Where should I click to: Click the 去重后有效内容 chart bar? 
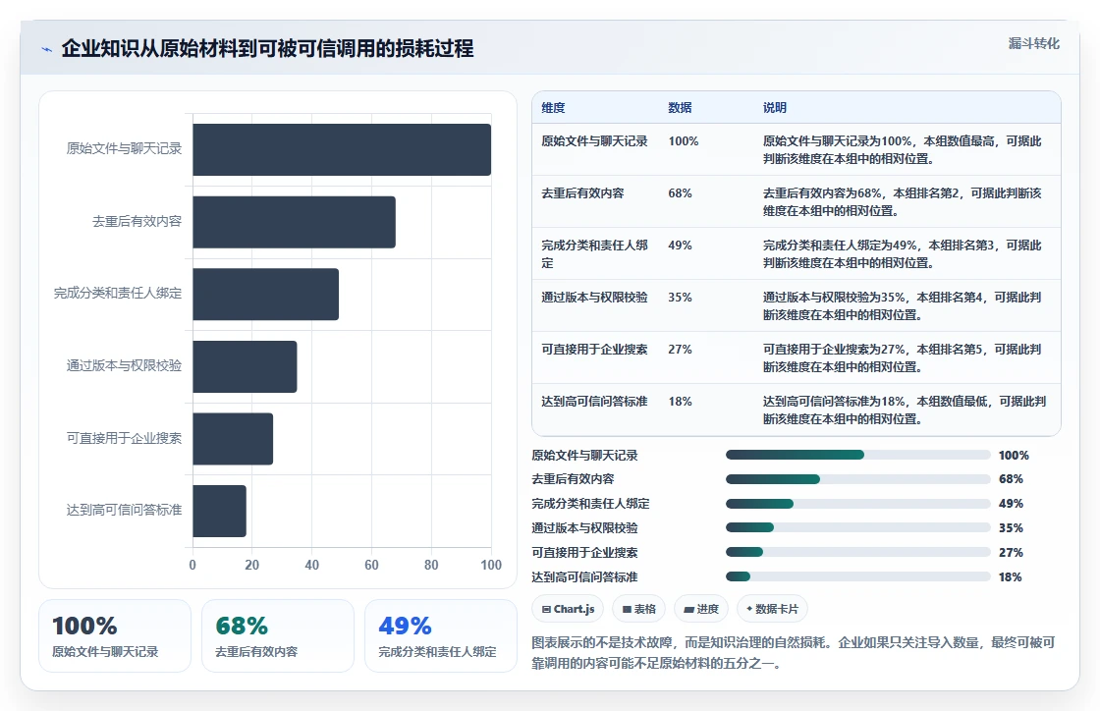coord(294,222)
